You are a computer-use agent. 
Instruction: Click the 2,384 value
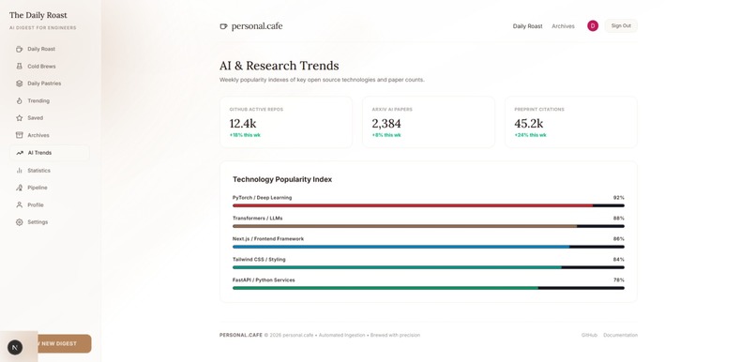point(386,124)
